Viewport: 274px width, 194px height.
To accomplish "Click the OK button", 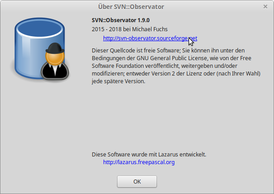I will click(137, 182).
